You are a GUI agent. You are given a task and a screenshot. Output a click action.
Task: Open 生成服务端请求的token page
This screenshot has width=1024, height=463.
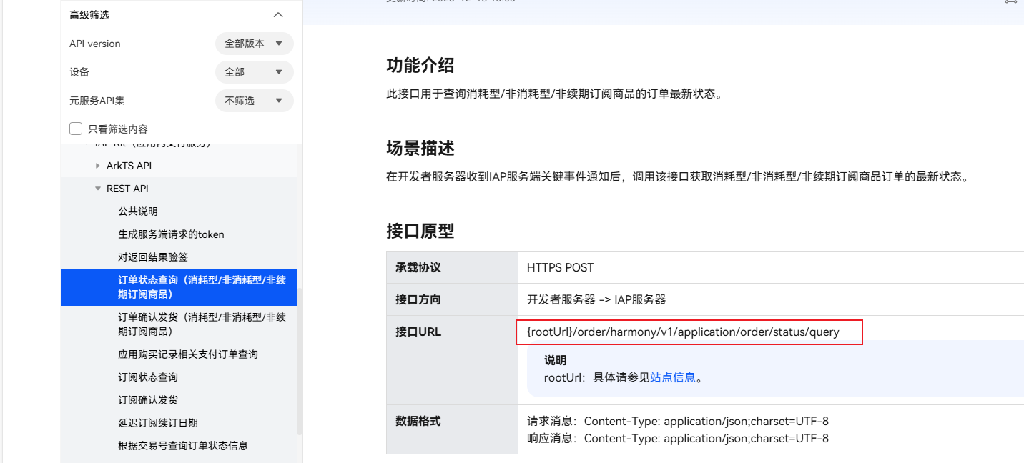171,234
